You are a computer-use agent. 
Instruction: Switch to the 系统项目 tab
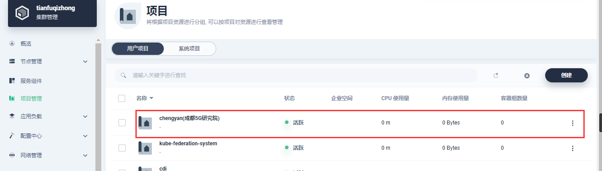coord(190,49)
